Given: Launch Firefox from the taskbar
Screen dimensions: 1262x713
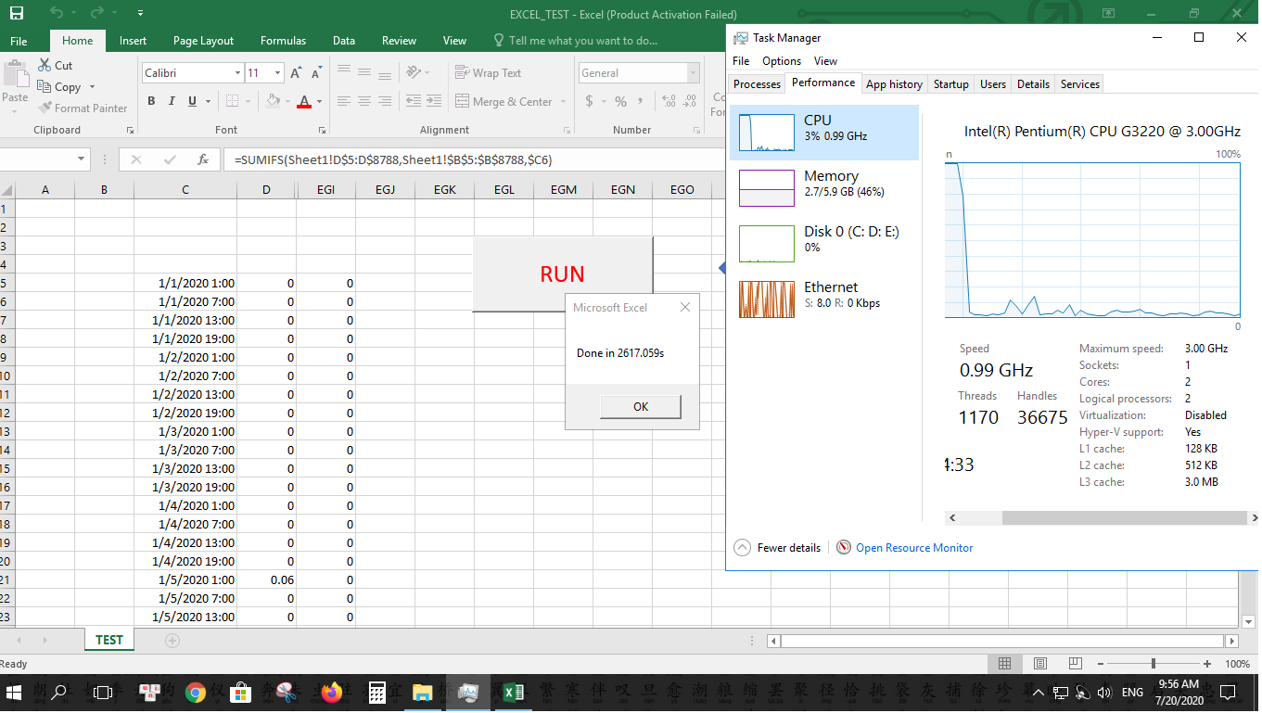Looking at the screenshot, I should [x=331, y=692].
